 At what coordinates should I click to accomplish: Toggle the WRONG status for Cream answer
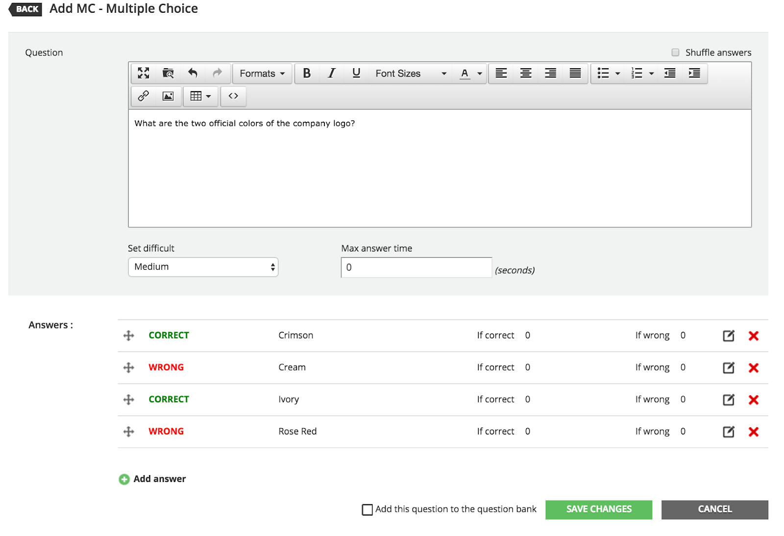point(166,367)
